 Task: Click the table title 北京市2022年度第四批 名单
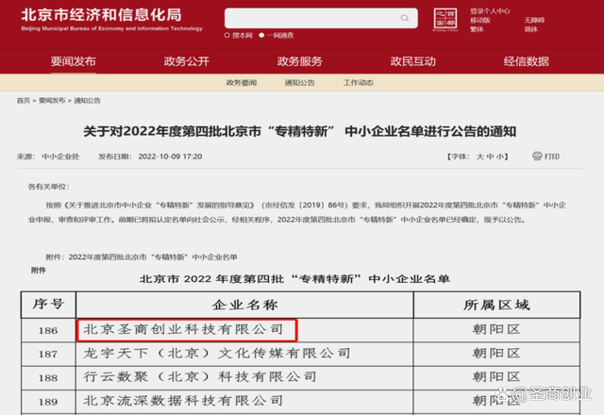click(x=294, y=279)
